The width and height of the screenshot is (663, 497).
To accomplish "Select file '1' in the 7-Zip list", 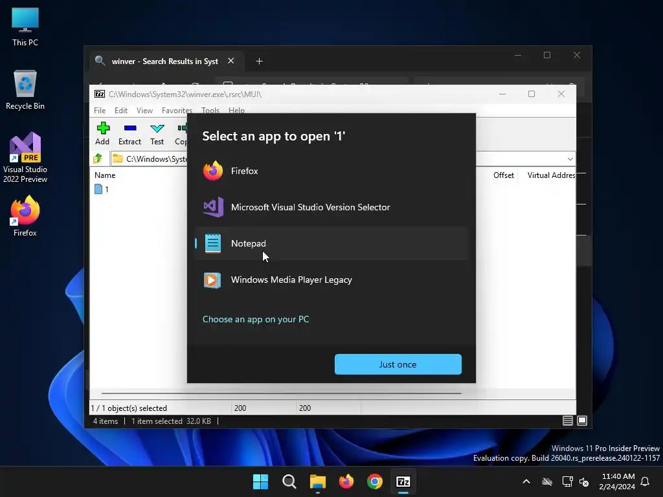I will 102,190.
